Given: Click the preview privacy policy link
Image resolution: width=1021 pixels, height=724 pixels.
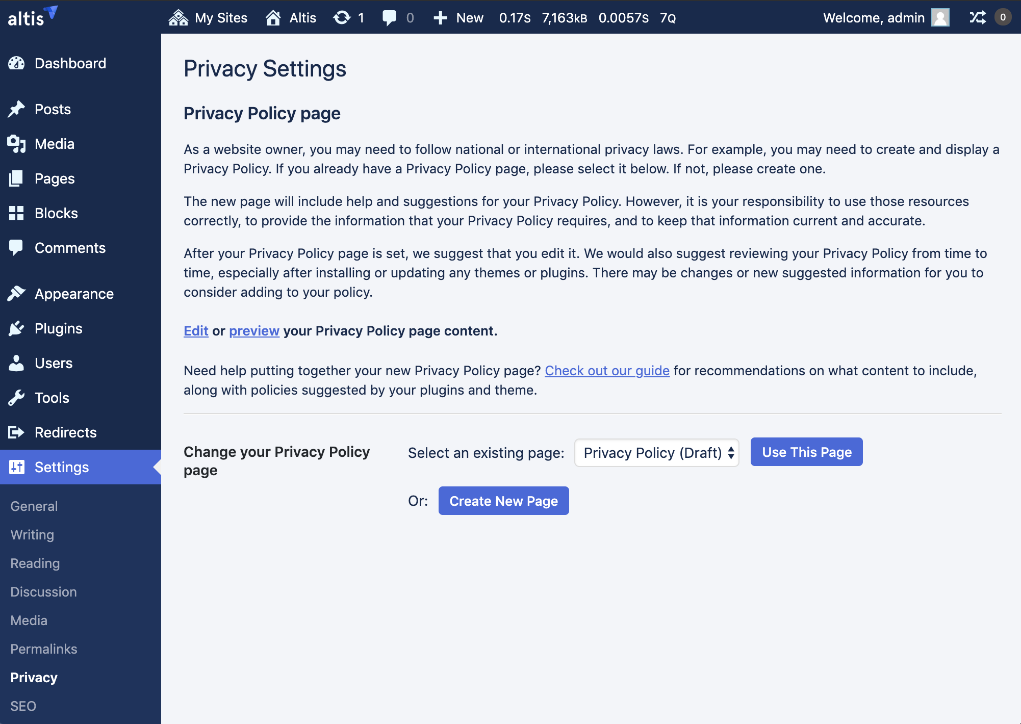Looking at the screenshot, I should pos(253,330).
